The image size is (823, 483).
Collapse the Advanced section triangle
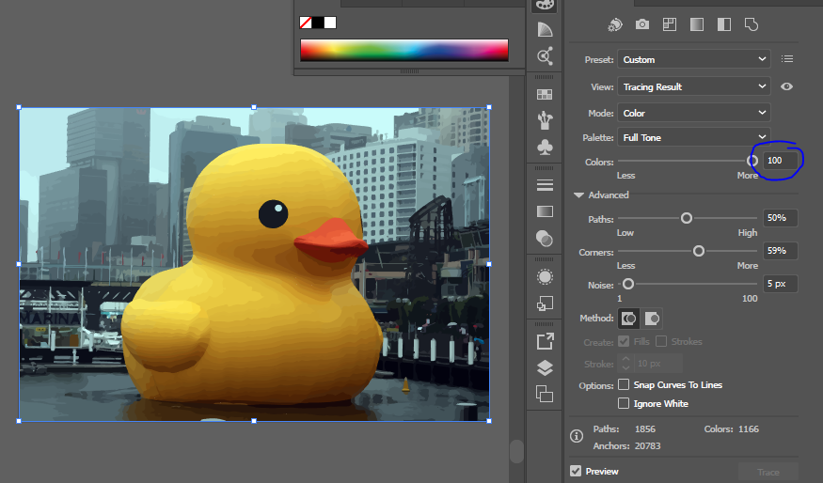pos(579,195)
